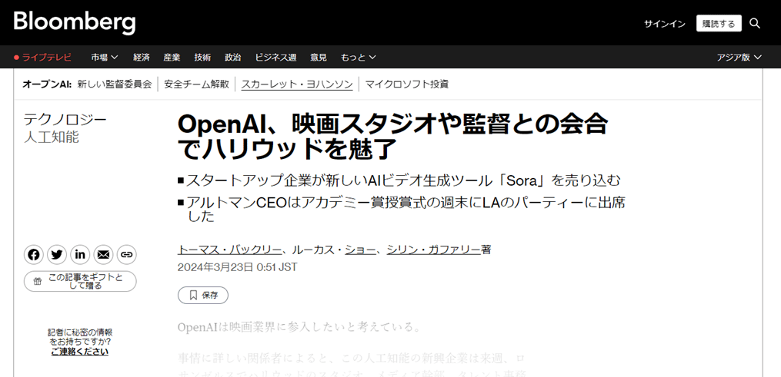This screenshot has height=377, width=781.
Task: Click the Bloomberg logo
Action: tap(74, 22)
